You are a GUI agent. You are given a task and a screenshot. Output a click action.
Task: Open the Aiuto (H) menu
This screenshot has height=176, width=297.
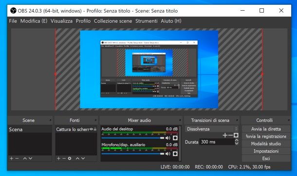pos(171,21)
